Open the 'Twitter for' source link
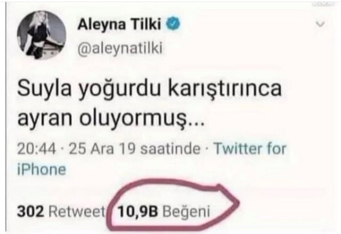 250,149
